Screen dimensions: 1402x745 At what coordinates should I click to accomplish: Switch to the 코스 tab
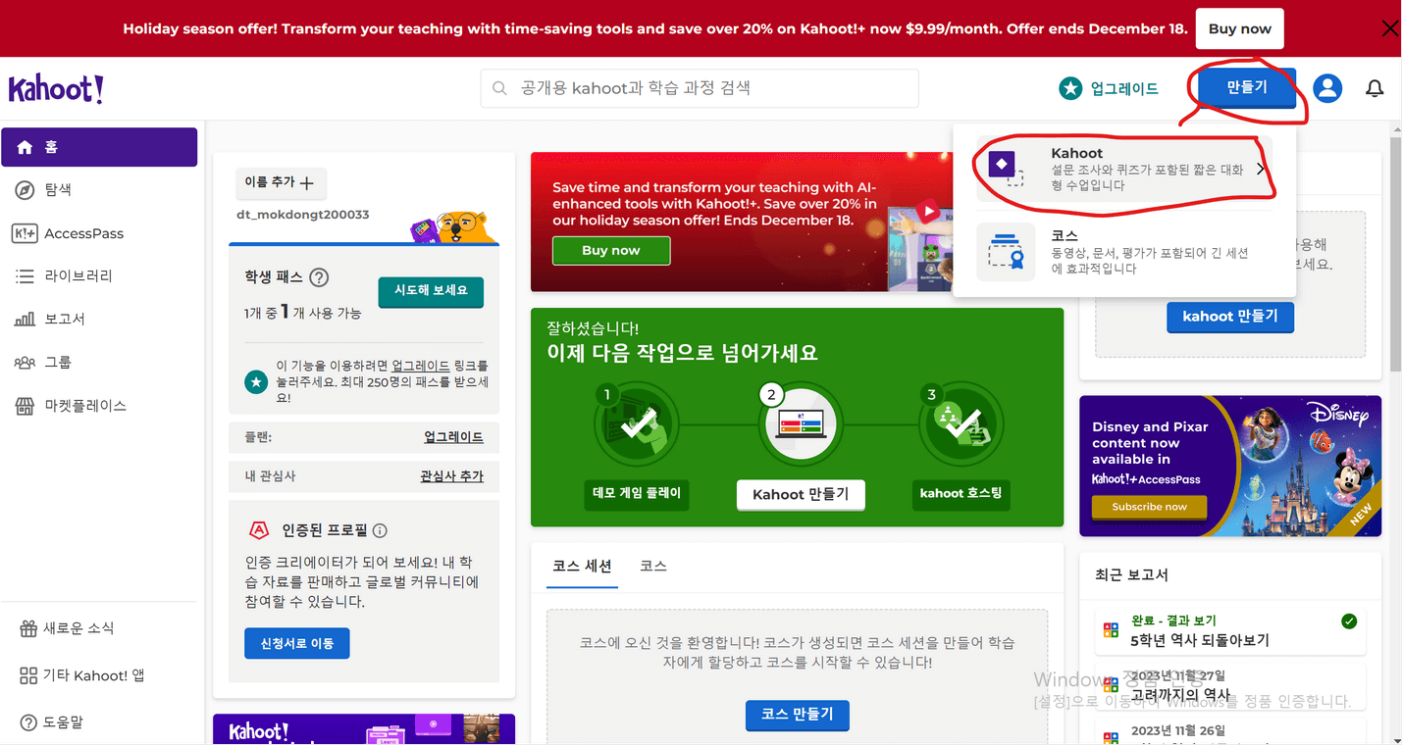click(653, 567)
